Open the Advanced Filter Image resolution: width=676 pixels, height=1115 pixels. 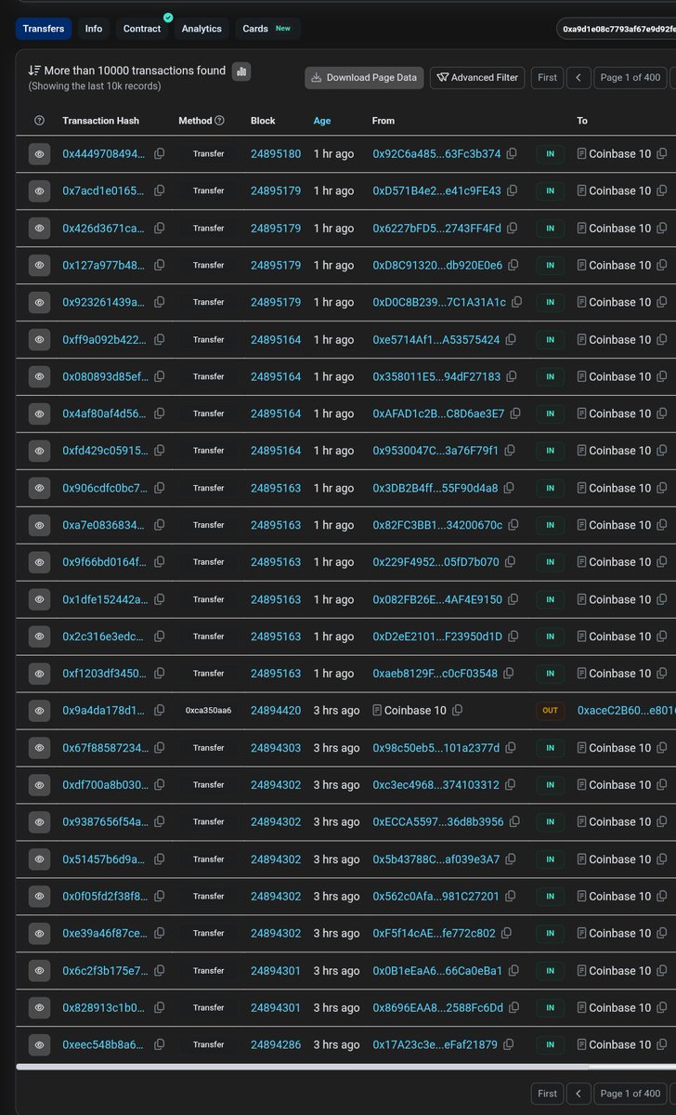point(477,77)
